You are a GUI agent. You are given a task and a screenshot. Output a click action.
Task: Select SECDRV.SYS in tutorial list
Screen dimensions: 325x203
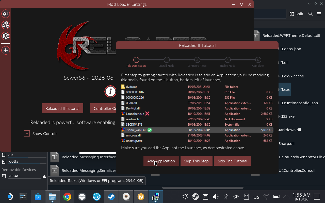point(197,125)
